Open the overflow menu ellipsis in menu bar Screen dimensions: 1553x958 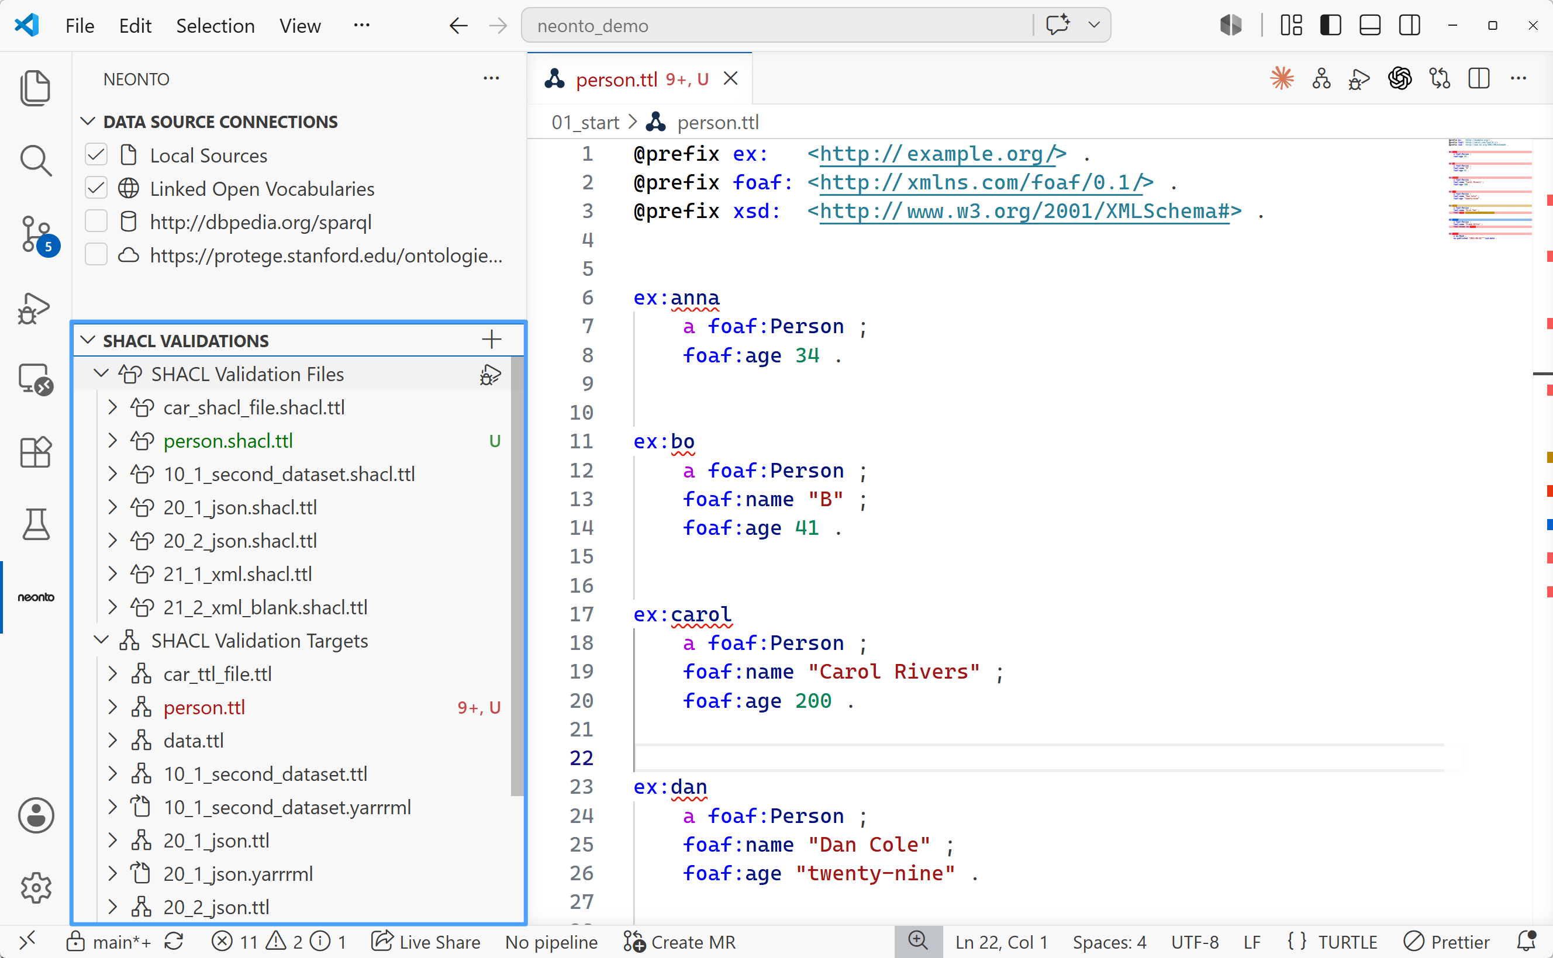point(362,25)
